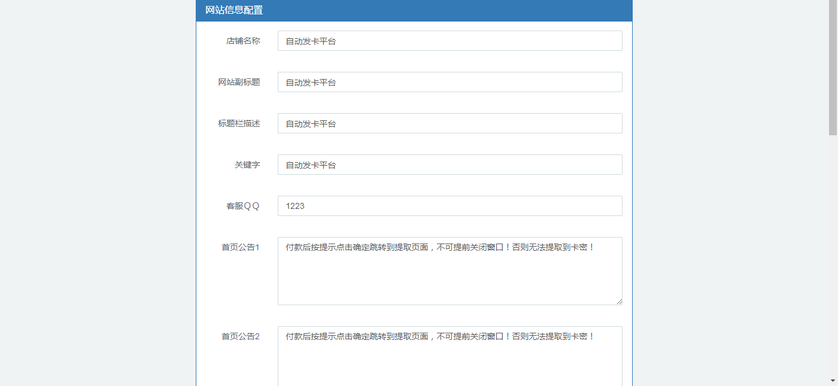Click the 店铺名称 label
This screenshot has height=386, width=838.
coord(243,41)
